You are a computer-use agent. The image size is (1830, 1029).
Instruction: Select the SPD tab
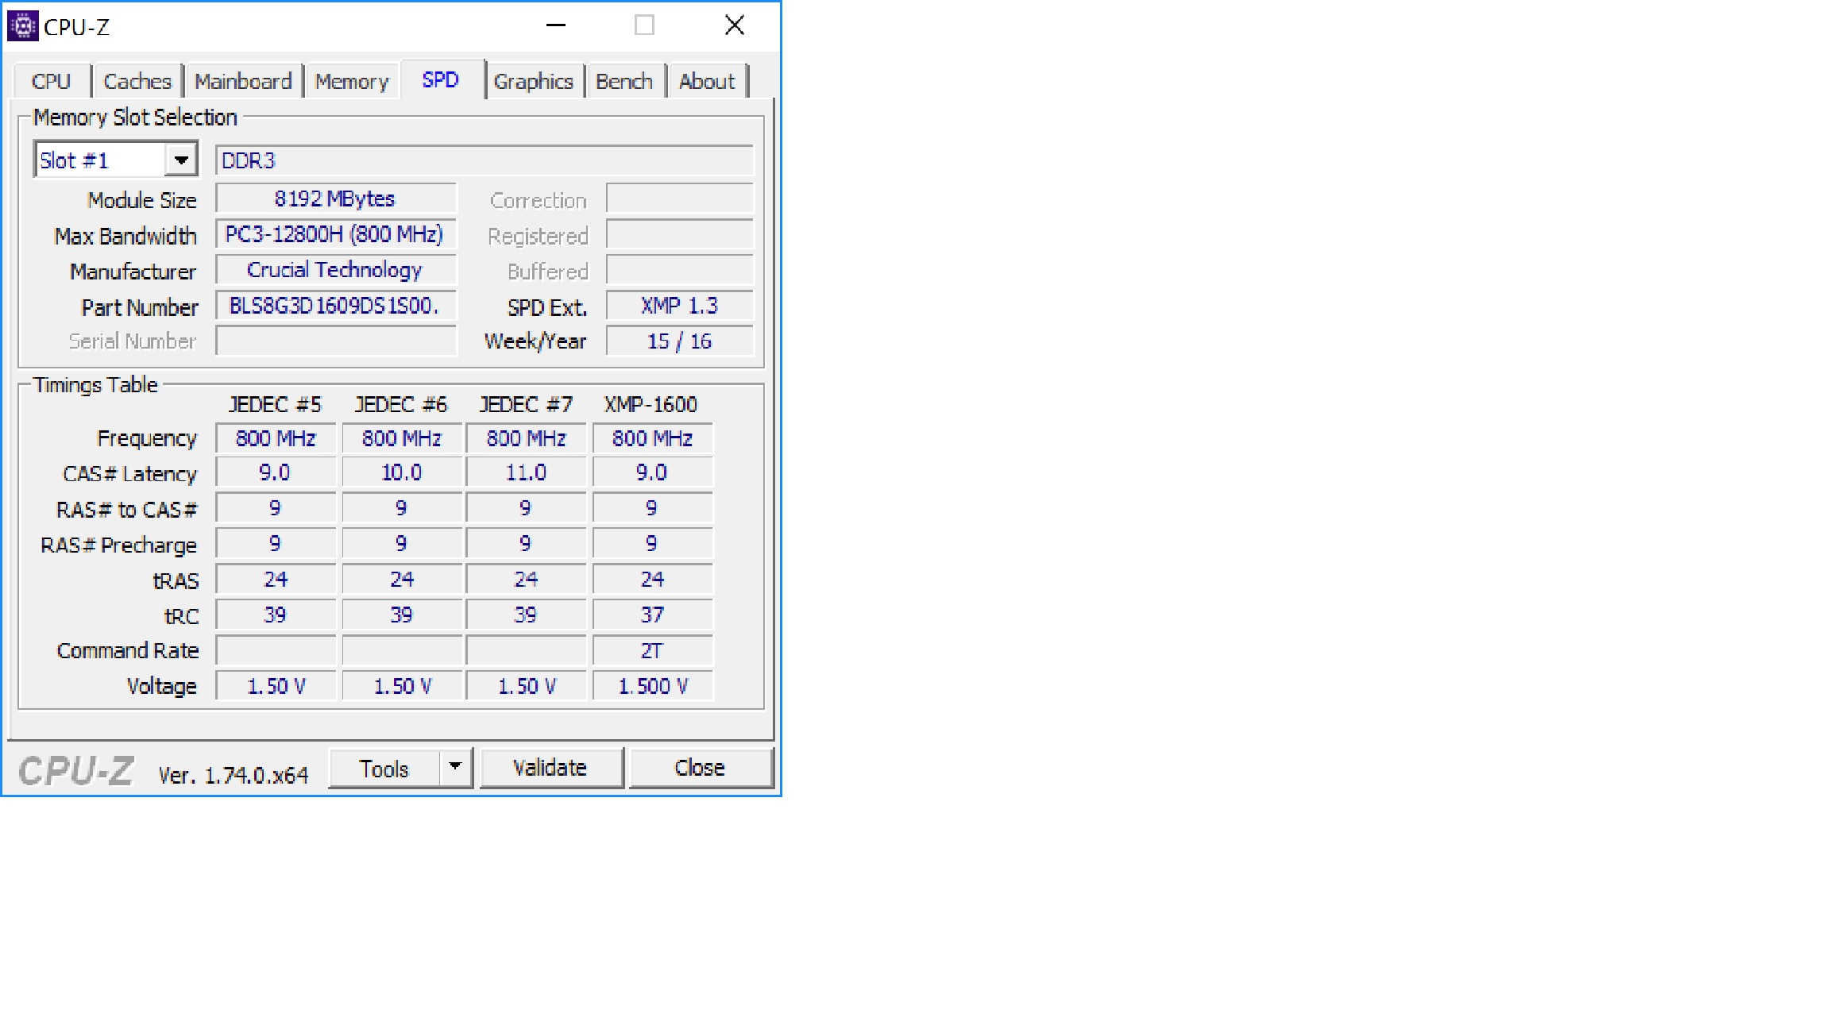pyautogui.click(x=440, y=80)
